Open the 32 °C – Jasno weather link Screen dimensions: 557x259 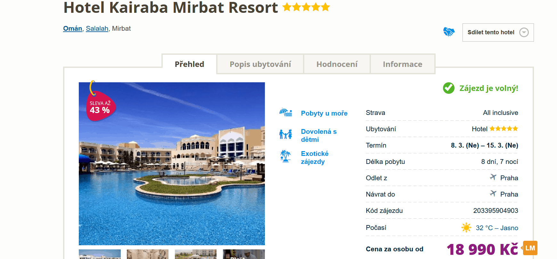[x=497, y=228]
